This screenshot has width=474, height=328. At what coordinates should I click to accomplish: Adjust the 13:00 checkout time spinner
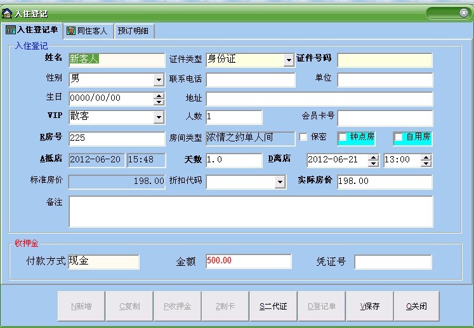(426, 160)
